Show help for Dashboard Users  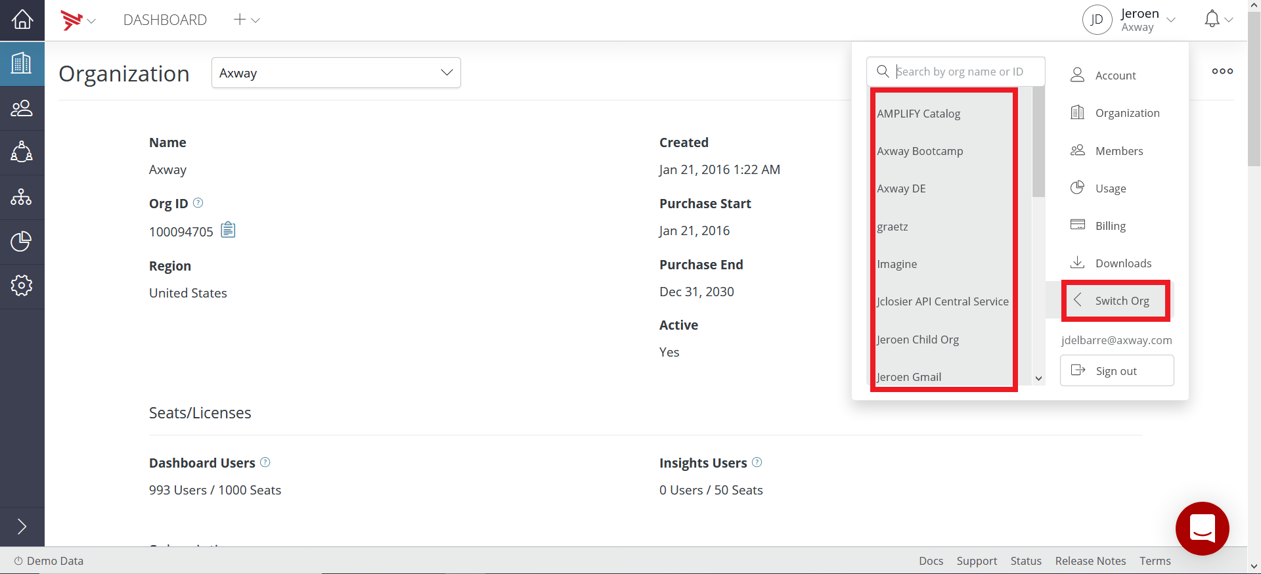tap(265, 462)
